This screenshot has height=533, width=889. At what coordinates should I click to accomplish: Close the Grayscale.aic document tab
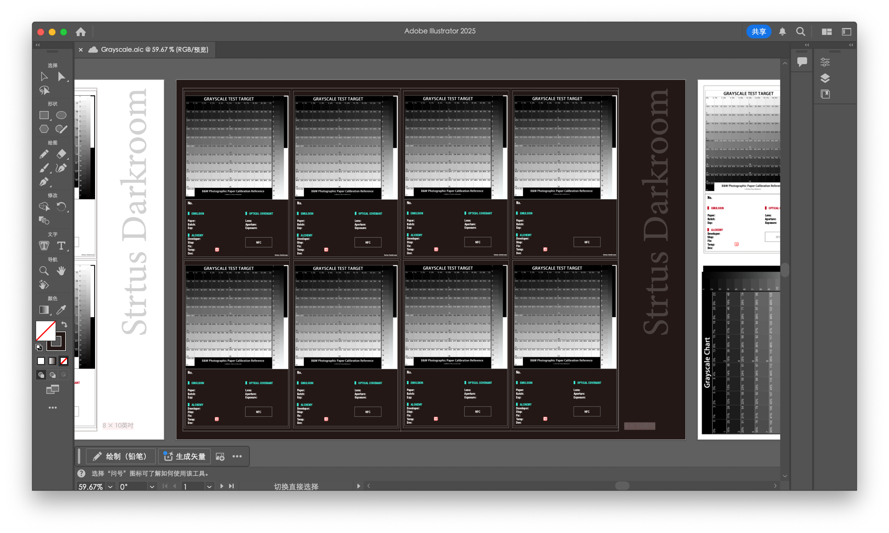81,50
